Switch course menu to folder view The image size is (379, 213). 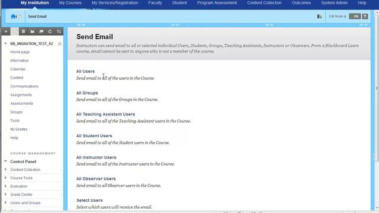(x=32, y=31)
